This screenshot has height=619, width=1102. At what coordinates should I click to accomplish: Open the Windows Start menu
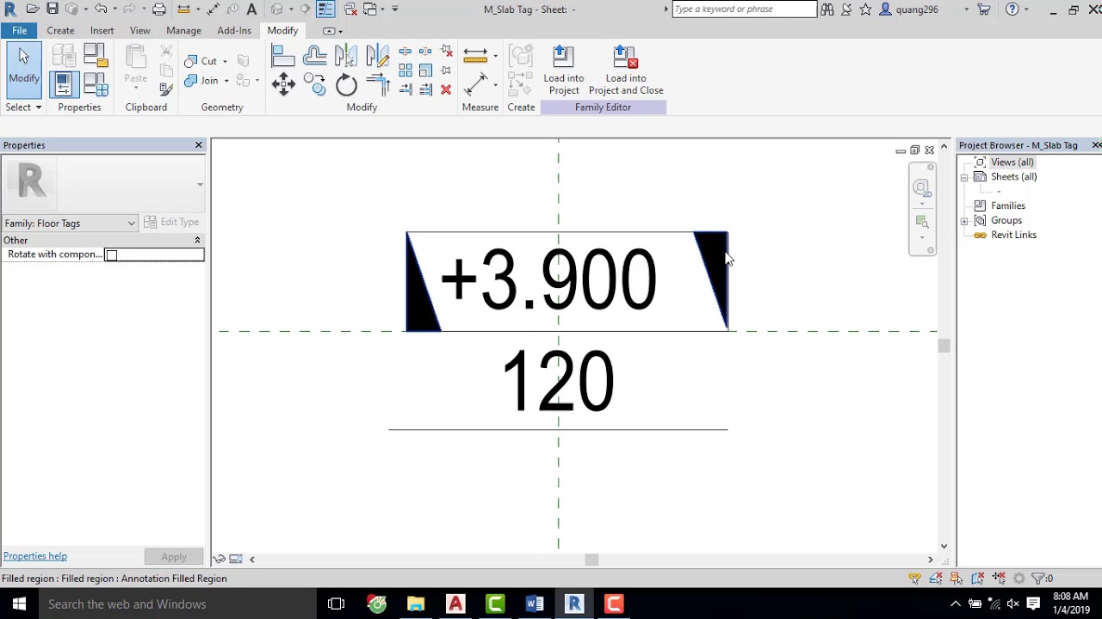(x=19, y=604)
